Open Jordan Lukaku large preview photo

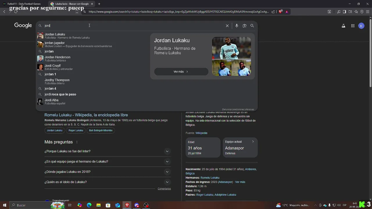tap(231, 48)
